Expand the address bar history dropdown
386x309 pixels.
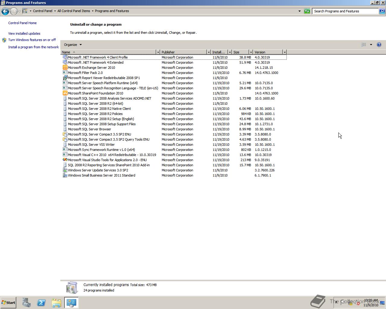pos(299,11)
